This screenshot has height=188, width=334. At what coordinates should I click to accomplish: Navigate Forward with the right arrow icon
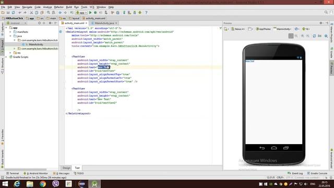click(x=65, y=13)
